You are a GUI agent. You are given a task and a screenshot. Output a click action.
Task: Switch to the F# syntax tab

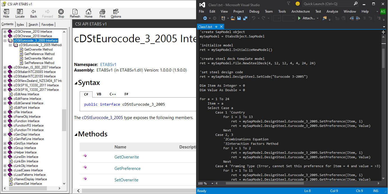click(x=127, y=94)
